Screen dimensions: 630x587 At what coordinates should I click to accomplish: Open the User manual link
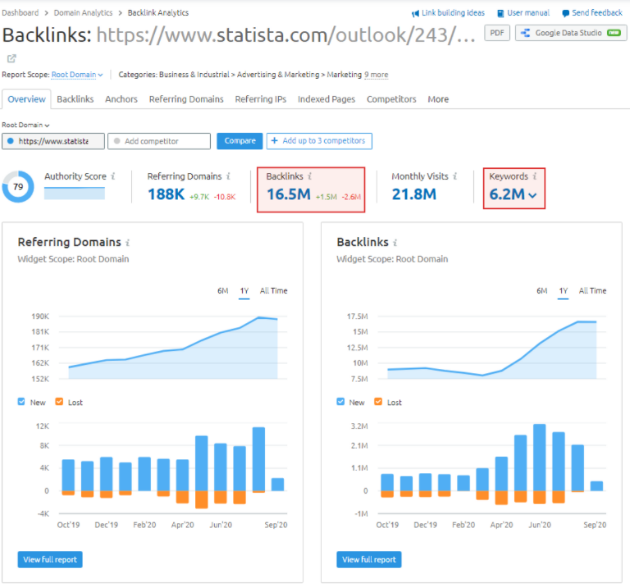(x=528, y=13)
